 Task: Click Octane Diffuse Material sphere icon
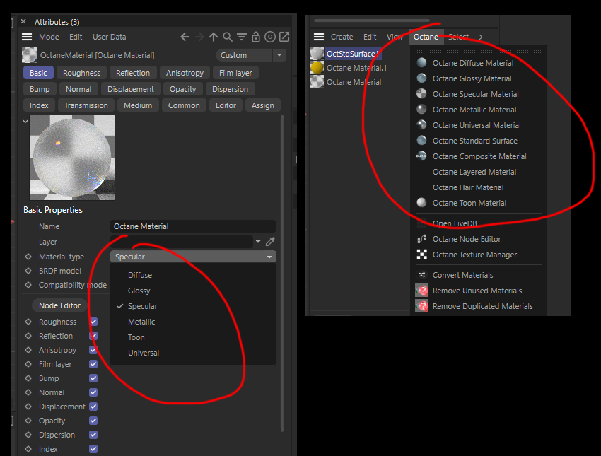click(x=421, y=62)
